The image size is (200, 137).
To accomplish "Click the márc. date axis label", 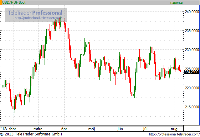I will point(38,129).
